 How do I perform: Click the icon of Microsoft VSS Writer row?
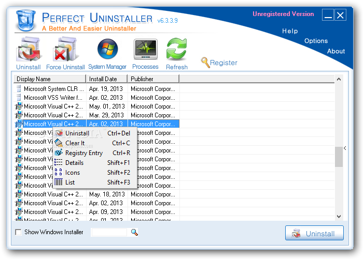click(19, 97)
